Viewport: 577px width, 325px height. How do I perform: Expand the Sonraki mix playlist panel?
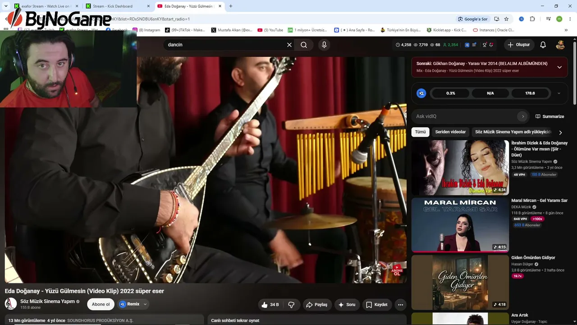[559, 67]
